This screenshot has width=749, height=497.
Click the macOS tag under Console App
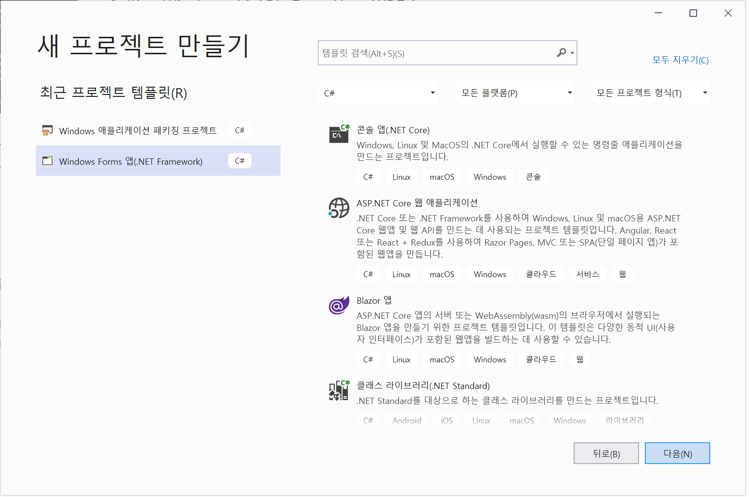pos(442,177)
